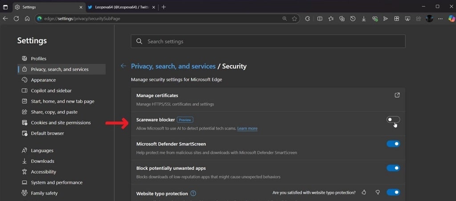The height and width of the screenshot is (201, 456).
Task: Open Downloads settings section in sidebar
Action: pos(61,162)
